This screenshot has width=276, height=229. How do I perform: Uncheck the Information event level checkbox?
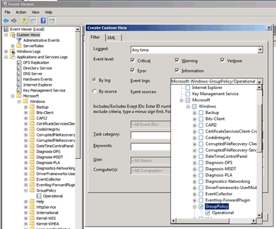[177, 71]
